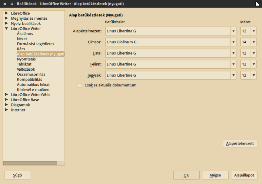Viewport: 262px width, 184px height.
Task: Open Felirat size dropdown arrow
Action: coord(253,64)
